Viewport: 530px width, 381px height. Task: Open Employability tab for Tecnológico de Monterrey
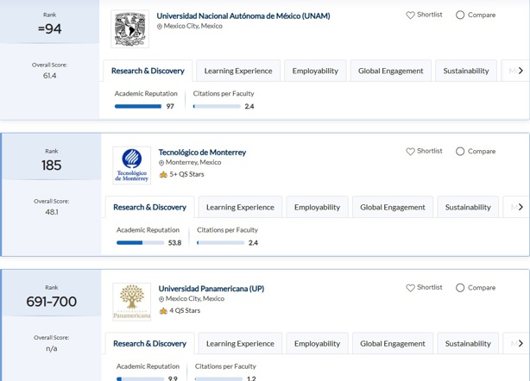coord(318,207)
